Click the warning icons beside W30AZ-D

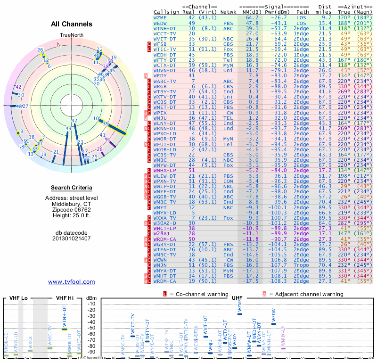148,223
